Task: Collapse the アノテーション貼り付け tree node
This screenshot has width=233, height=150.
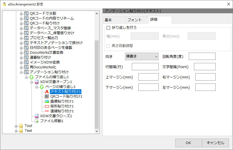Action: (x=21, y=72)
